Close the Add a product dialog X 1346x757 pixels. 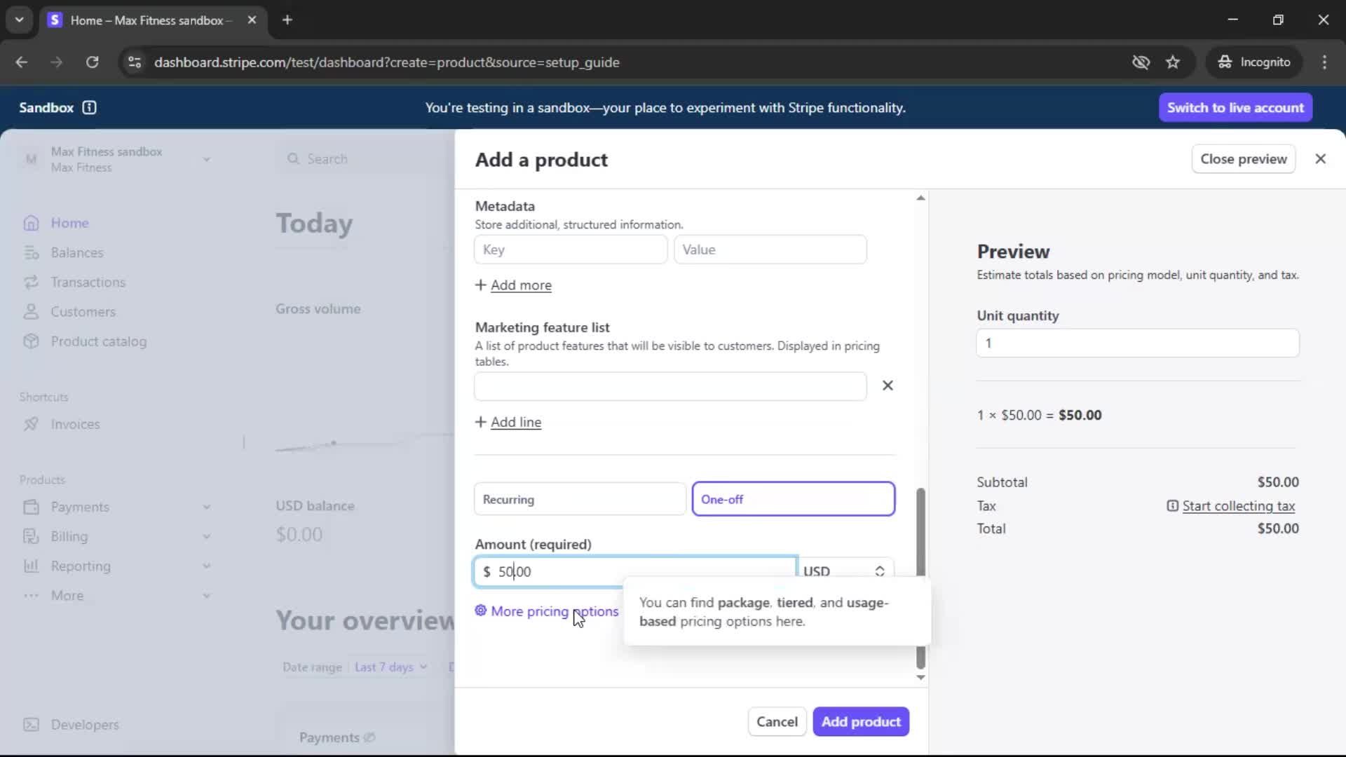click(1320, 159)
